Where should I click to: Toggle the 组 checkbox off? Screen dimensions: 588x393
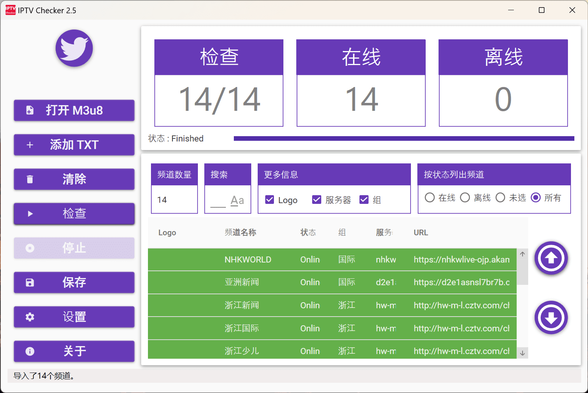364,199
